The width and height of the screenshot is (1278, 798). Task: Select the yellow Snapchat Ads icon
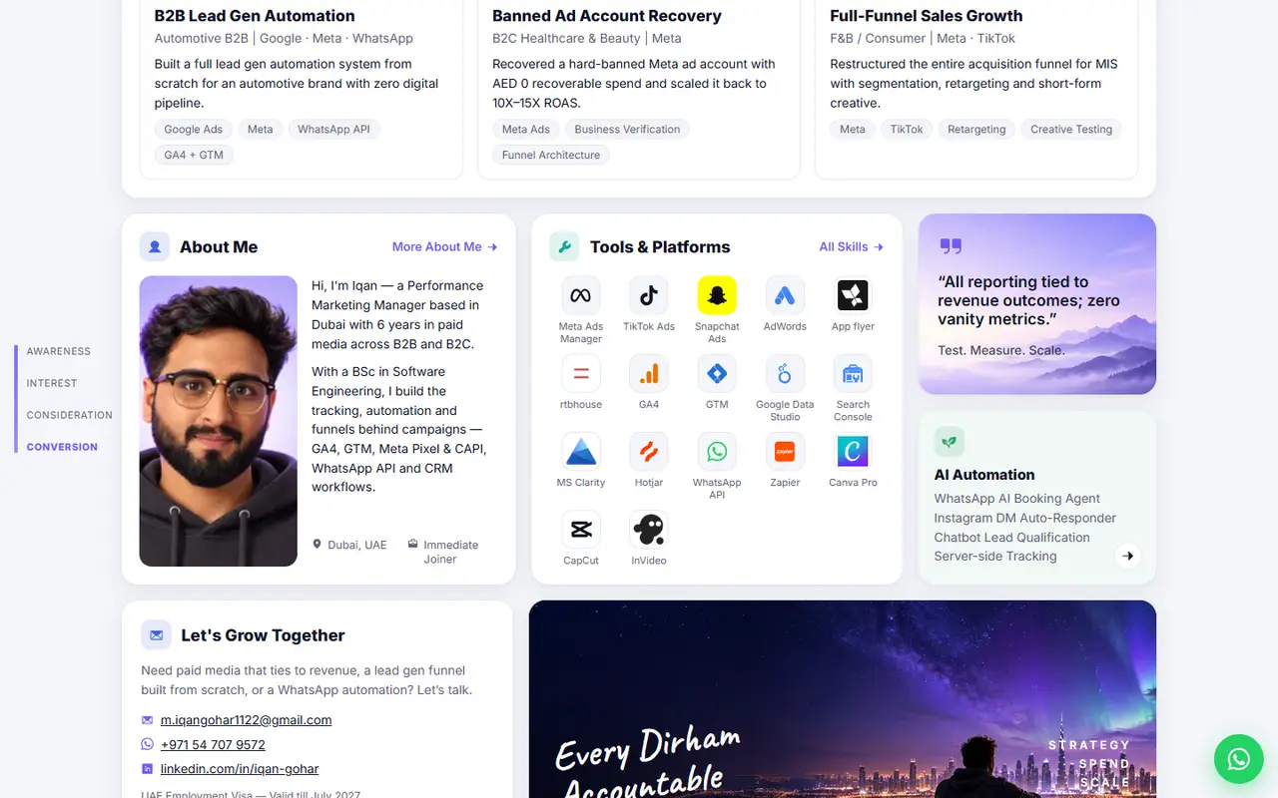(x=717, y=295)
